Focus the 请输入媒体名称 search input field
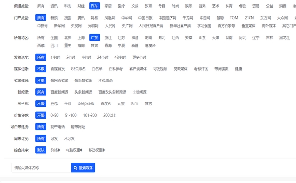The image size is (296, 183). pos(42,167)
